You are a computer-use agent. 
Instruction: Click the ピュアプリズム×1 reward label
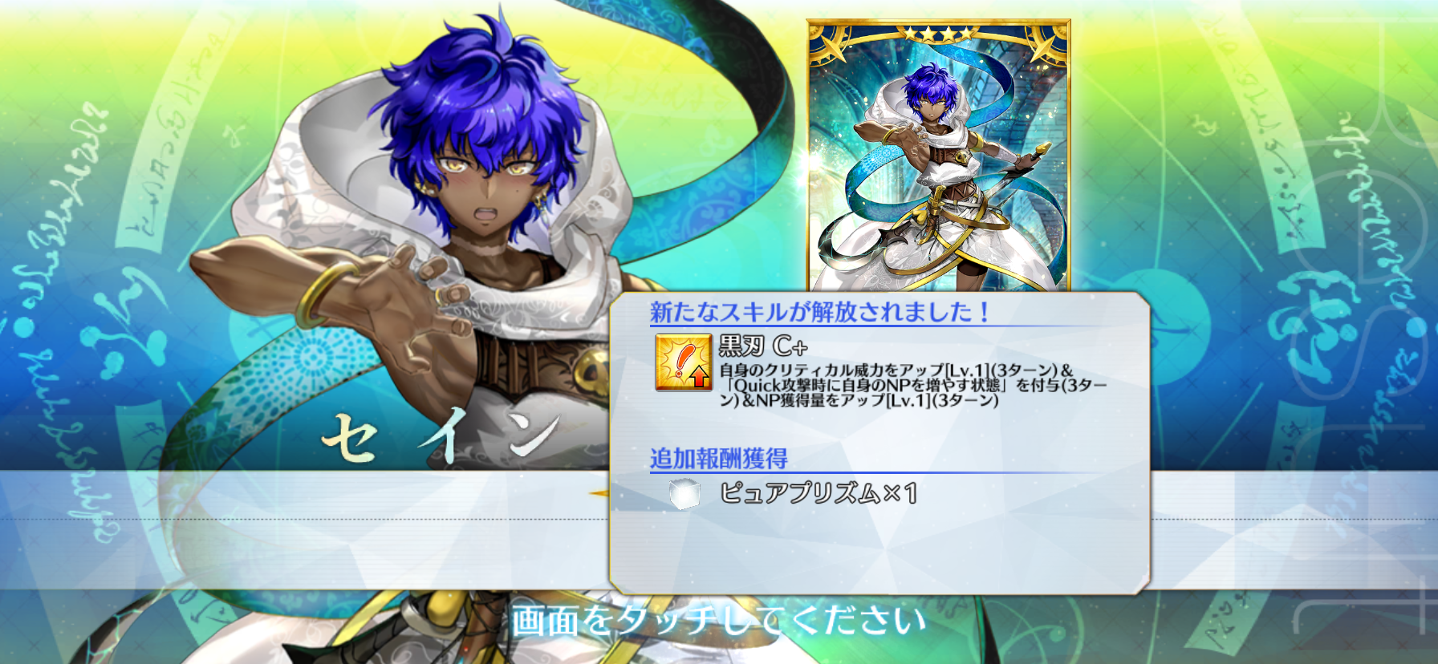[x=819, y=493]
